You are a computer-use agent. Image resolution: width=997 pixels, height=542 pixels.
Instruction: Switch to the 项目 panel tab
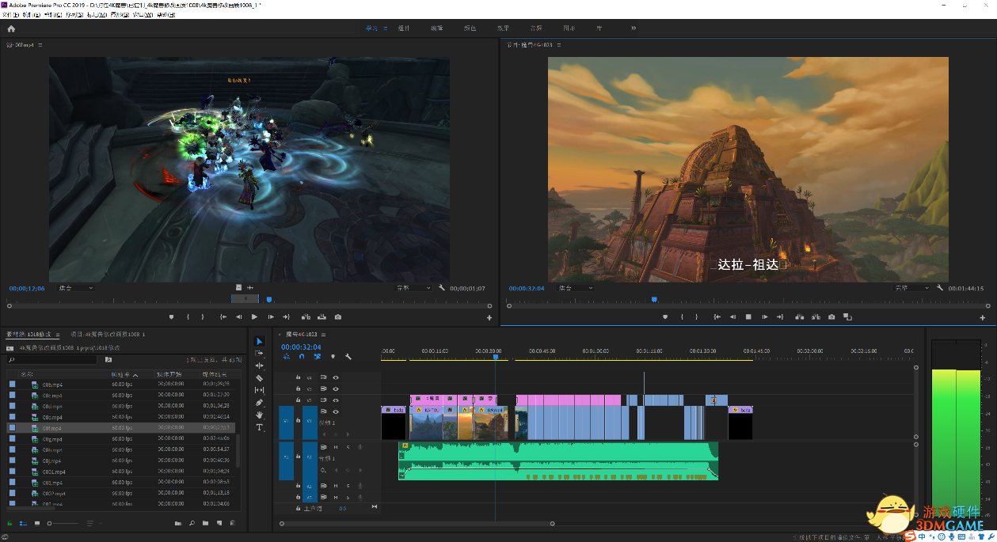(108, 334)
